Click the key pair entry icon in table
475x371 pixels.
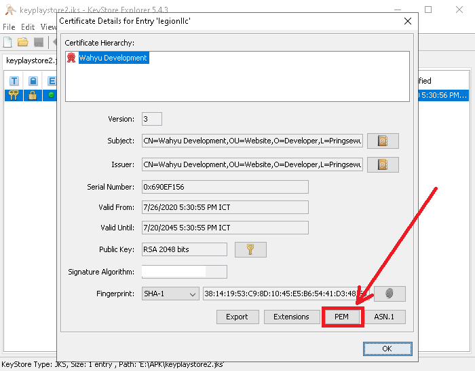(x=14, y=95)
